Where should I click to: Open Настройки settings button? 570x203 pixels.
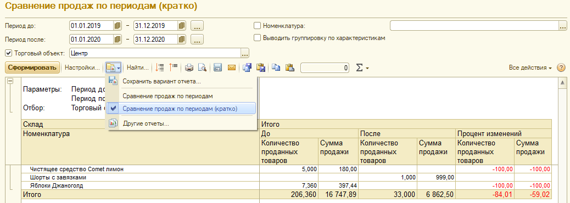(82, 67)
